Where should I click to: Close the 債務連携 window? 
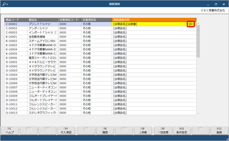pyautogui.click(x=224, y=4)
